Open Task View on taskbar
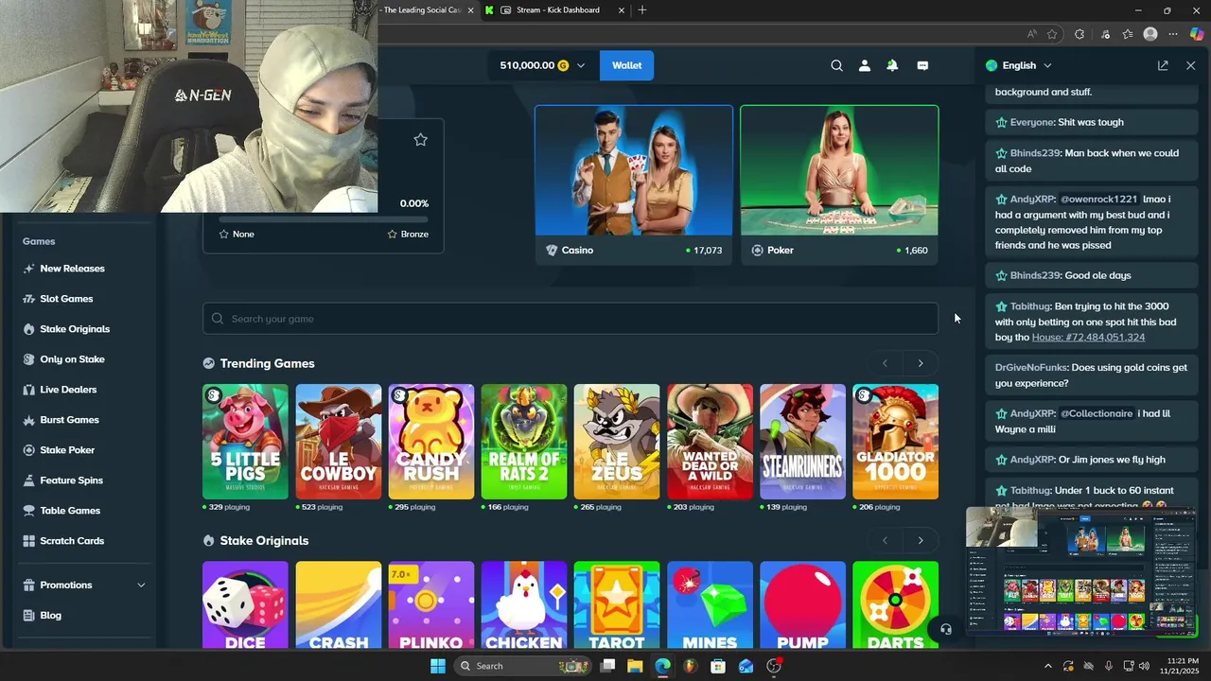The image size is (1211, 681). pos(607,666)
